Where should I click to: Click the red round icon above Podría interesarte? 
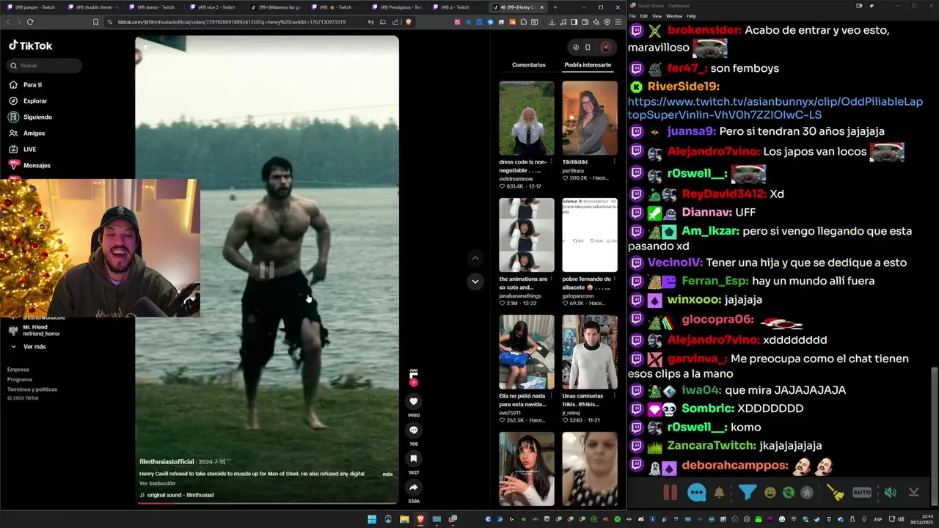[x=606, y=48]
